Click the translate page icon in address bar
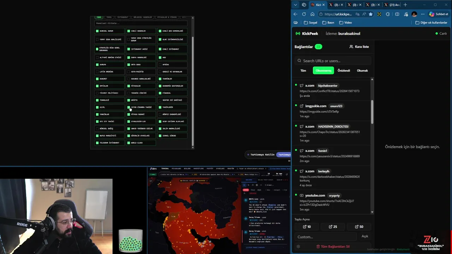The image size is (452, 254). click(x=358, y=14)
